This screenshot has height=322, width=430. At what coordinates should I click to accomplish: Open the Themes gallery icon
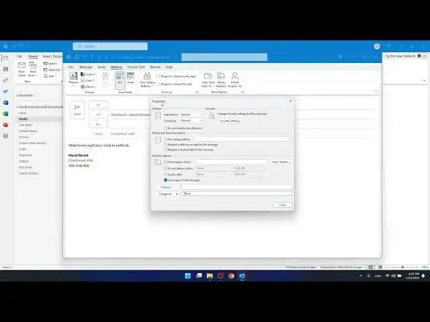[x=73, y=79]
